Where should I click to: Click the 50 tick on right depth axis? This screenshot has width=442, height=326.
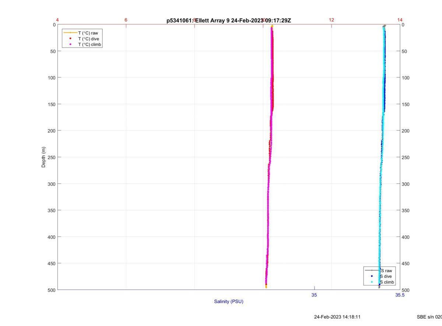tap(404, 51)
